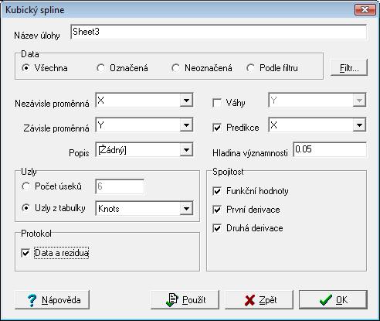Click the Počet úseků number field
The height and width of the screenshot is (321, 380).
(x=120, y=186)
